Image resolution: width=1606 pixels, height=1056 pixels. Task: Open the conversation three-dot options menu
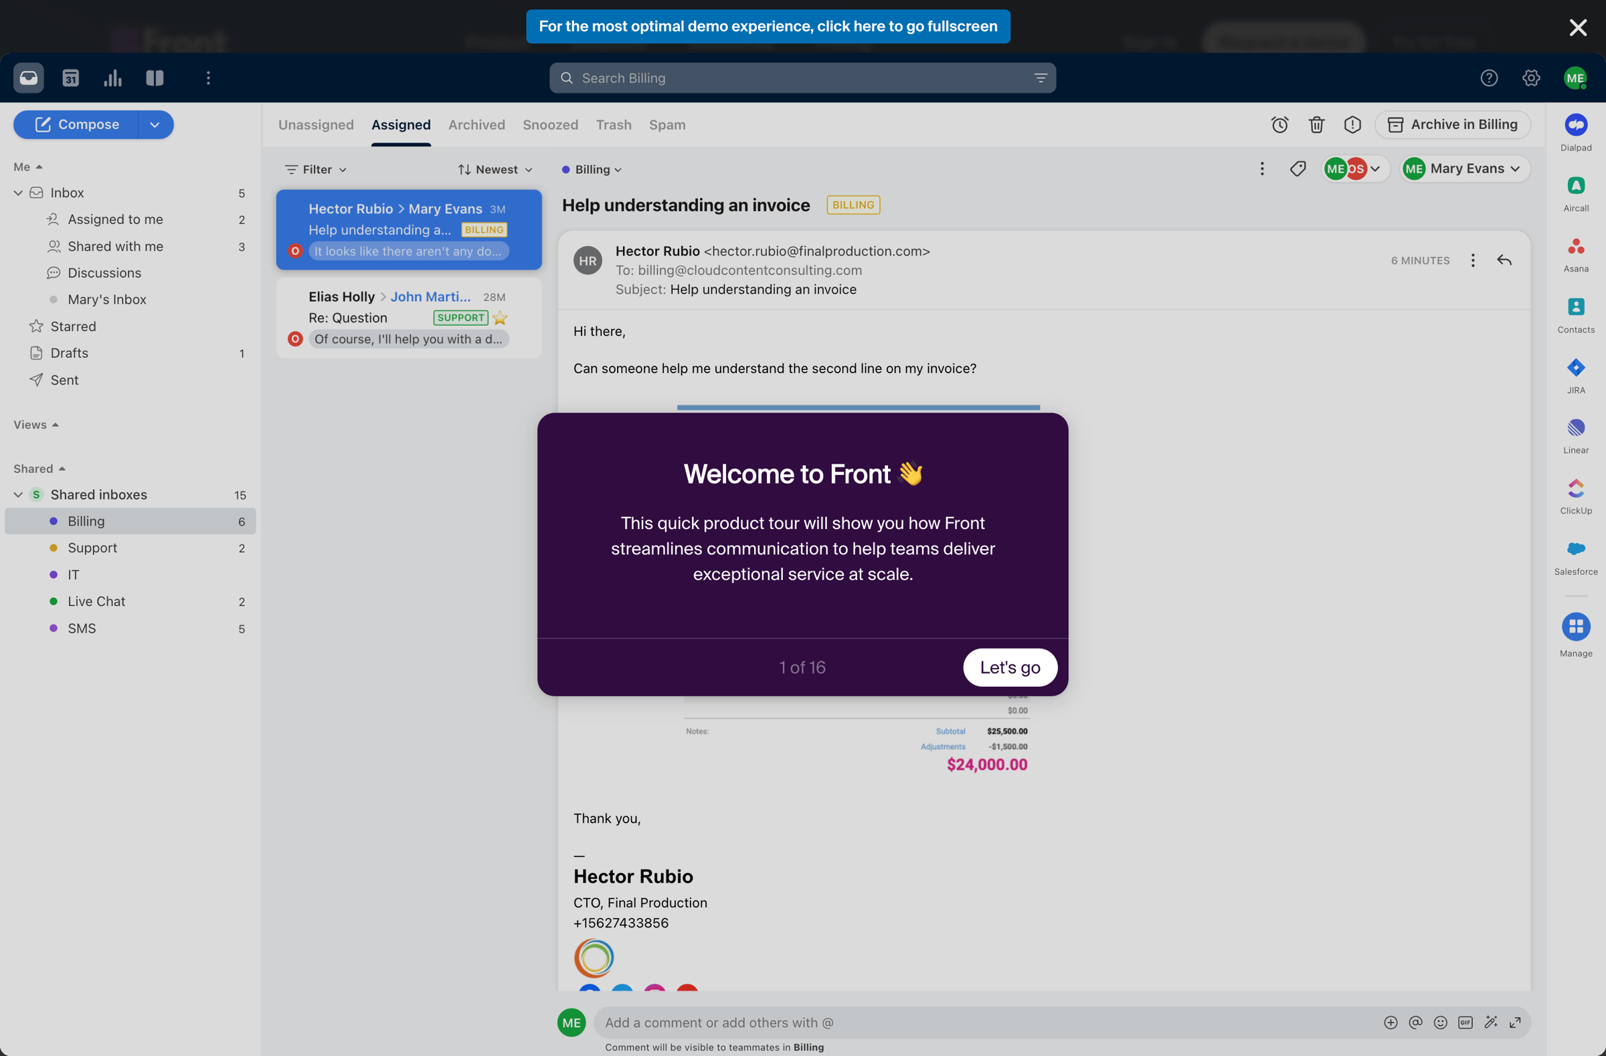(x=1262, y=169)
